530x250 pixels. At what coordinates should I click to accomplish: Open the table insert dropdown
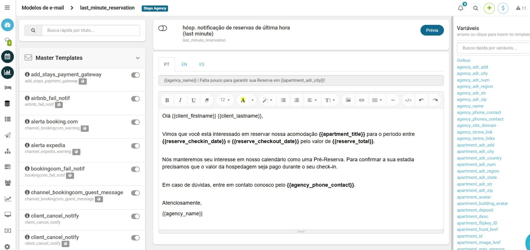[x=377, y=100]
